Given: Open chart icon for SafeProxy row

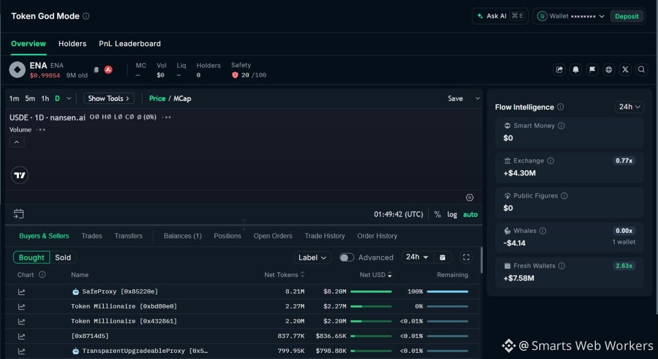Looking at the screenshot, I should (22, 292).
